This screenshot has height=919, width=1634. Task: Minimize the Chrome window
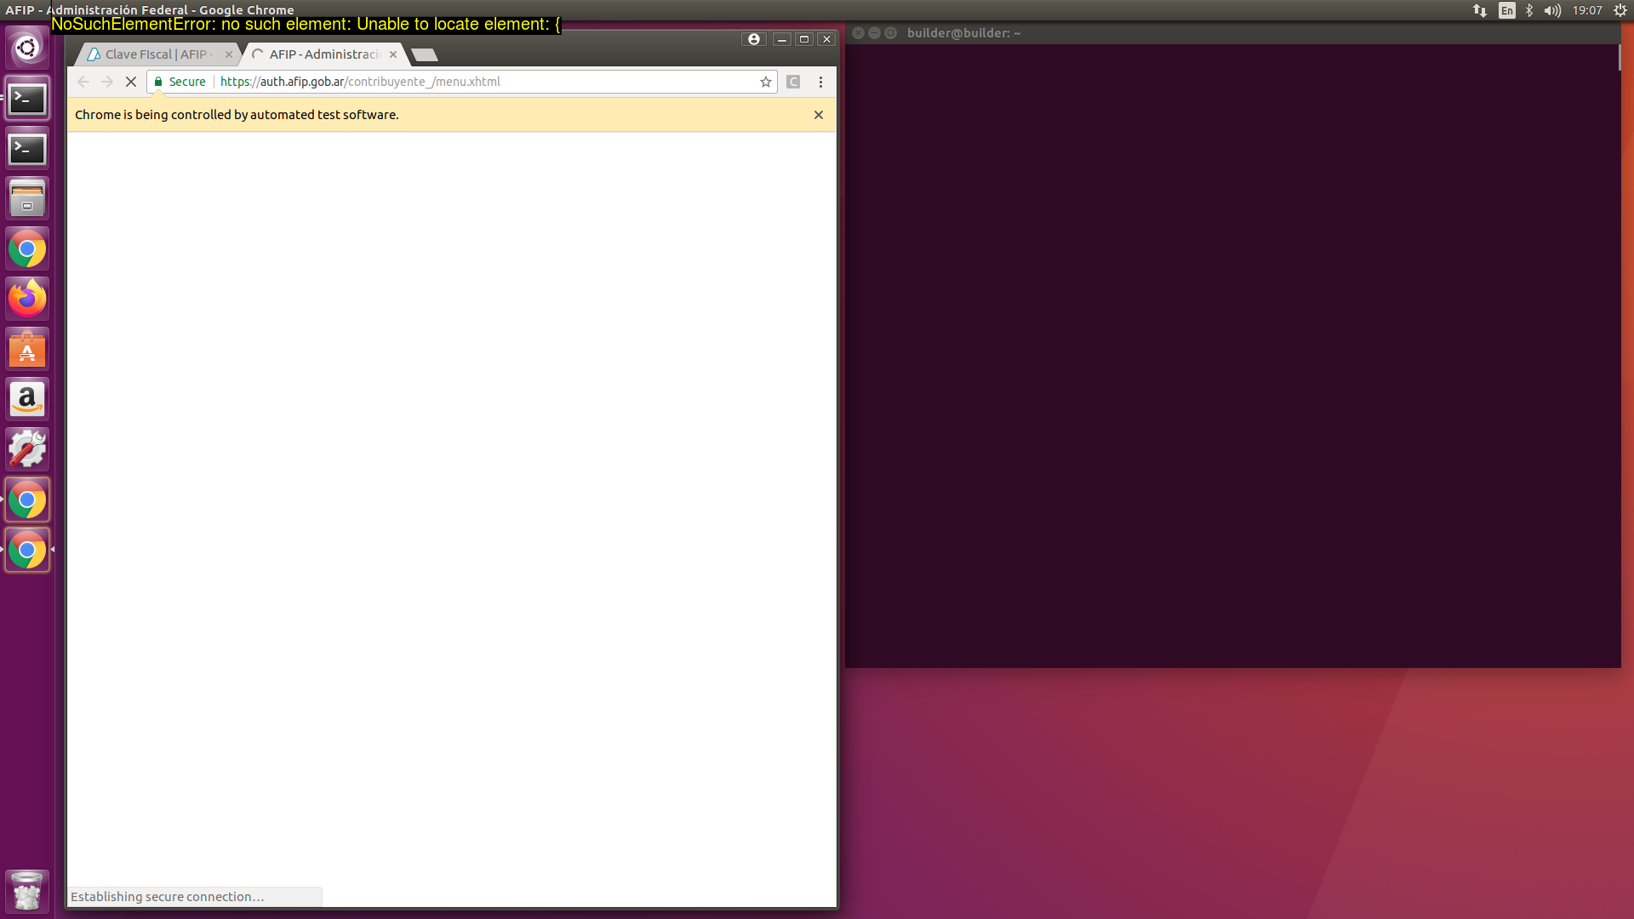coord(782,39)
